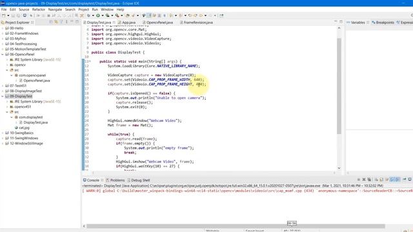Switch to the App.java editor tab
This screenshot has width=413, height=232.
pyautogui.click(x=127, y=23)
